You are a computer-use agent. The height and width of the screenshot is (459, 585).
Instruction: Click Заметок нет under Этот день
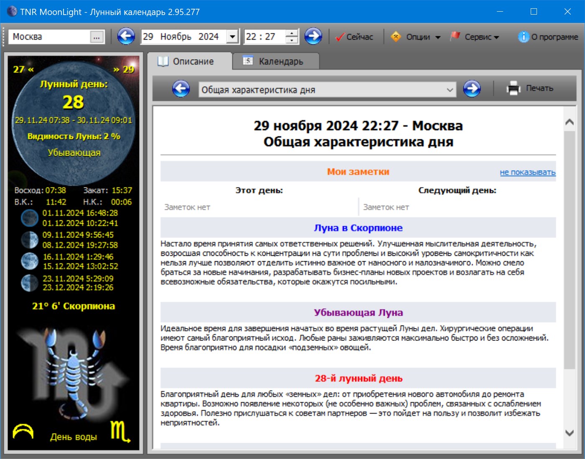coord(187,207)
